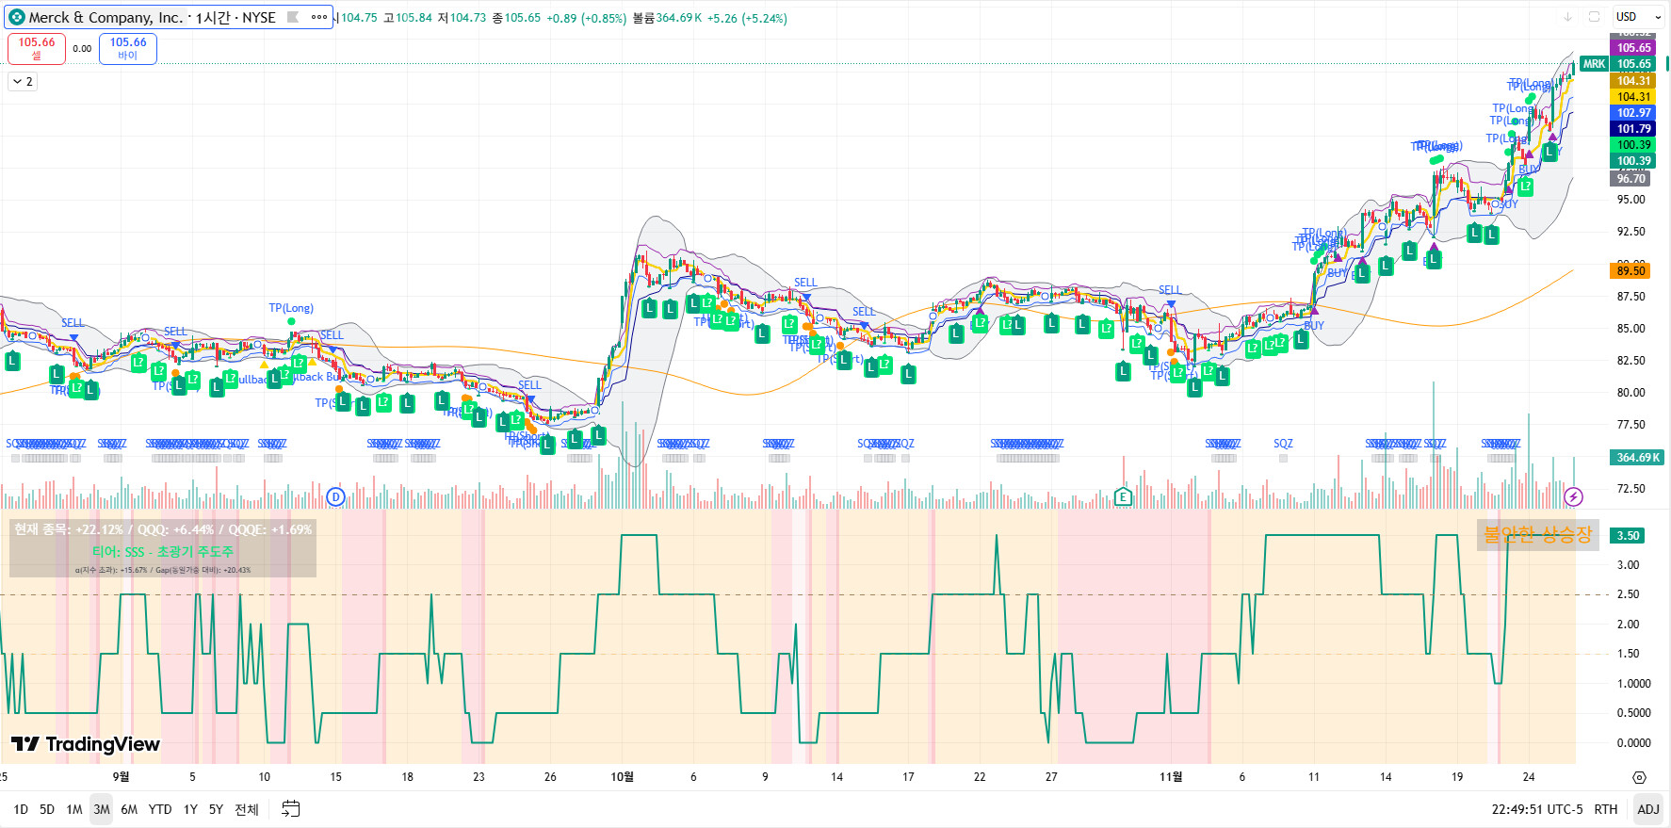Click the earnings 'E' marker on timeline
Screen dimensions: 1671x828
(x=1122, y=496)
